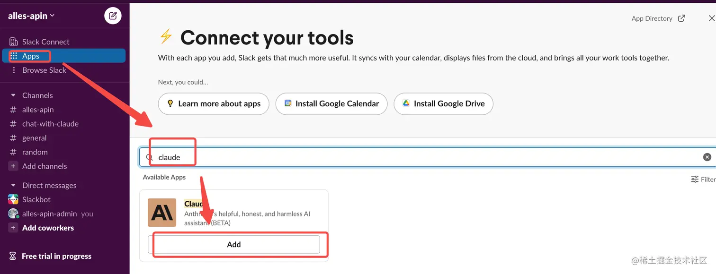Click the compose new message icon

point(113,16)
